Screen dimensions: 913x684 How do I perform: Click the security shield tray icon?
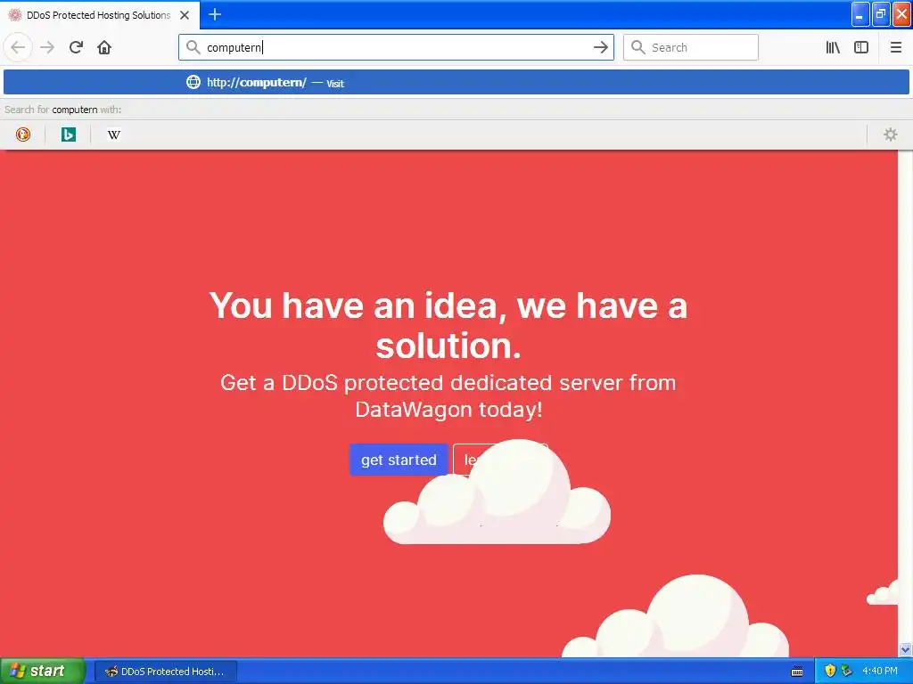[x=830, y=671]
